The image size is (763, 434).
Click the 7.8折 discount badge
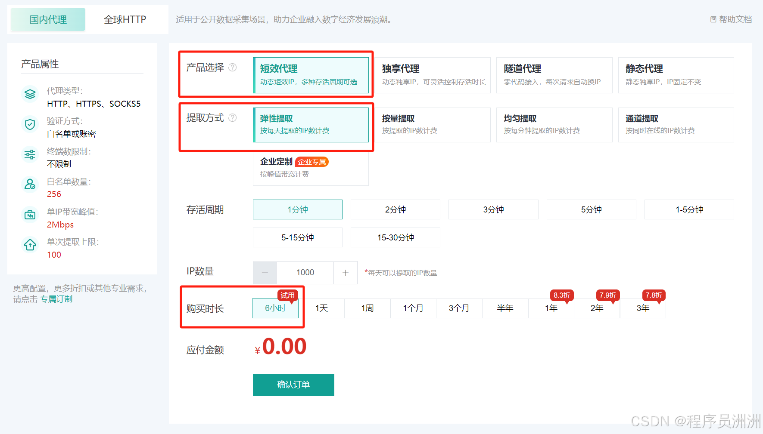654,295
